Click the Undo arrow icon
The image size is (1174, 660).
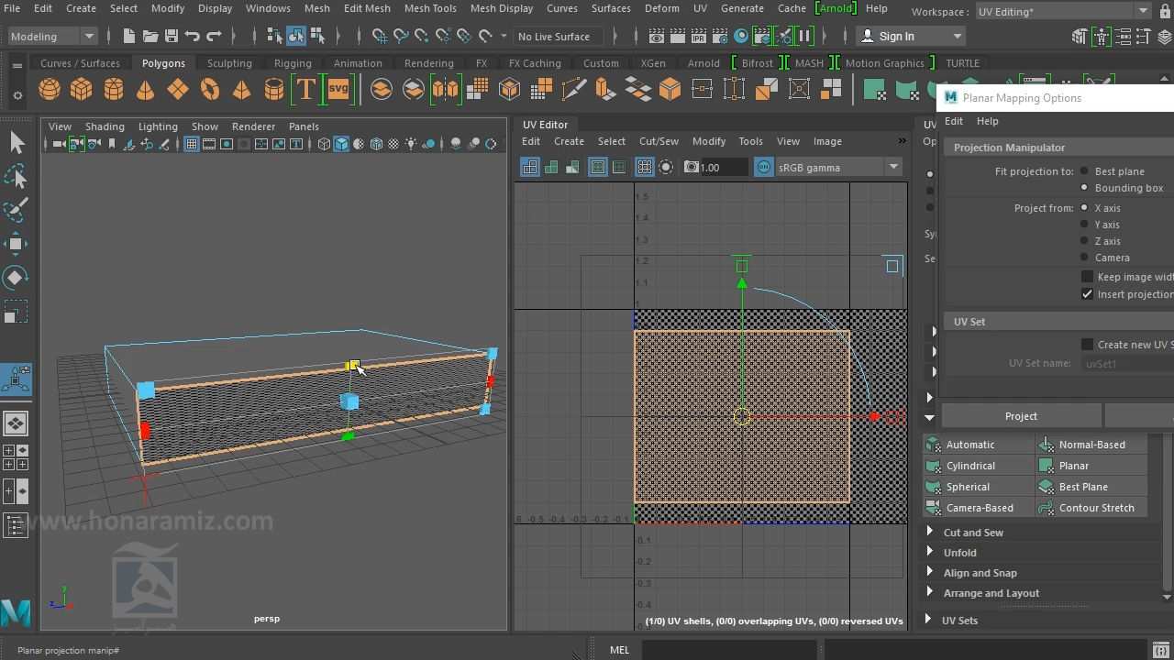[193, 37]
